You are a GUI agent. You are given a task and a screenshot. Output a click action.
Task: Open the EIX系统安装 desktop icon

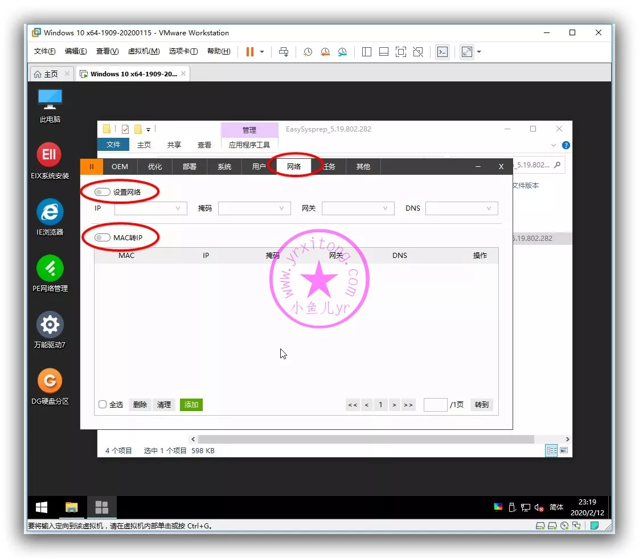coord(50,155)
